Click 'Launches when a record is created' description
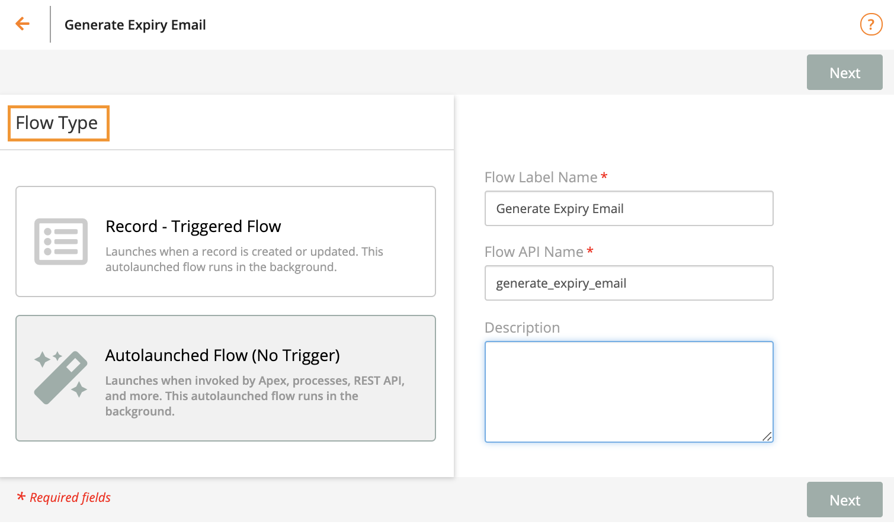The height and width of the screenshot is (525, 894). pyautogui.click(x=244, y=259)
